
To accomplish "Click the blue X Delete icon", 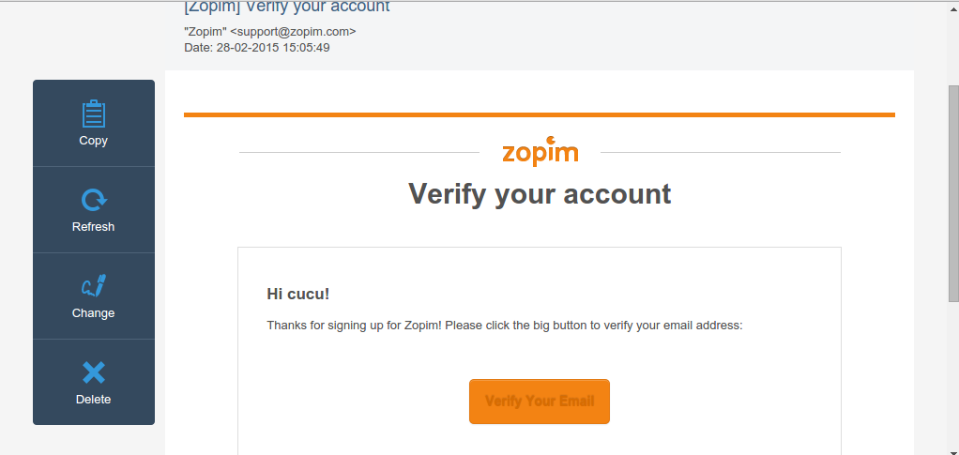I will [x=93, y=372].
